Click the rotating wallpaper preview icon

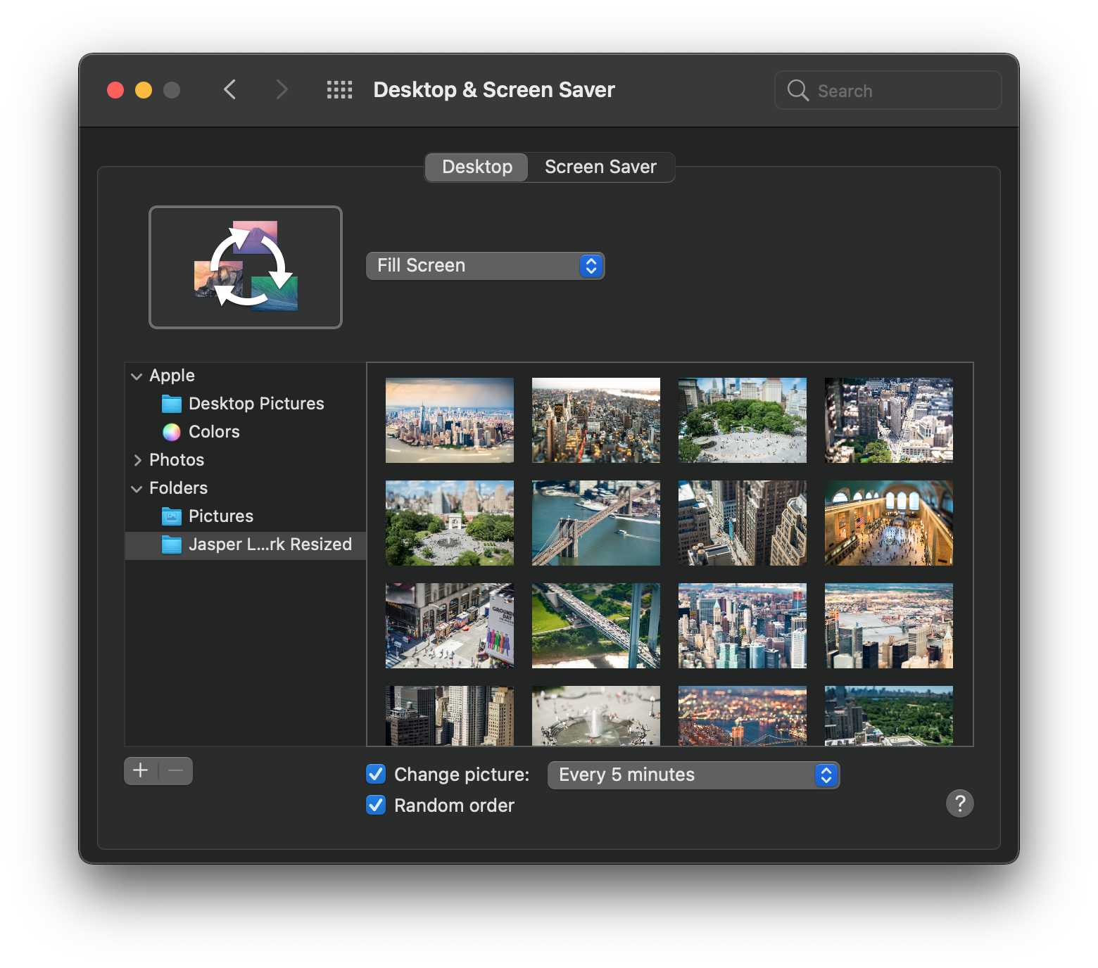pyautogui.click(x=245, y=267)
